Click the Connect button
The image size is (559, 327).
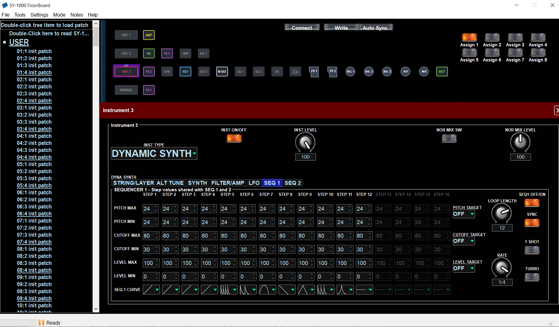(x=302, y=28)
